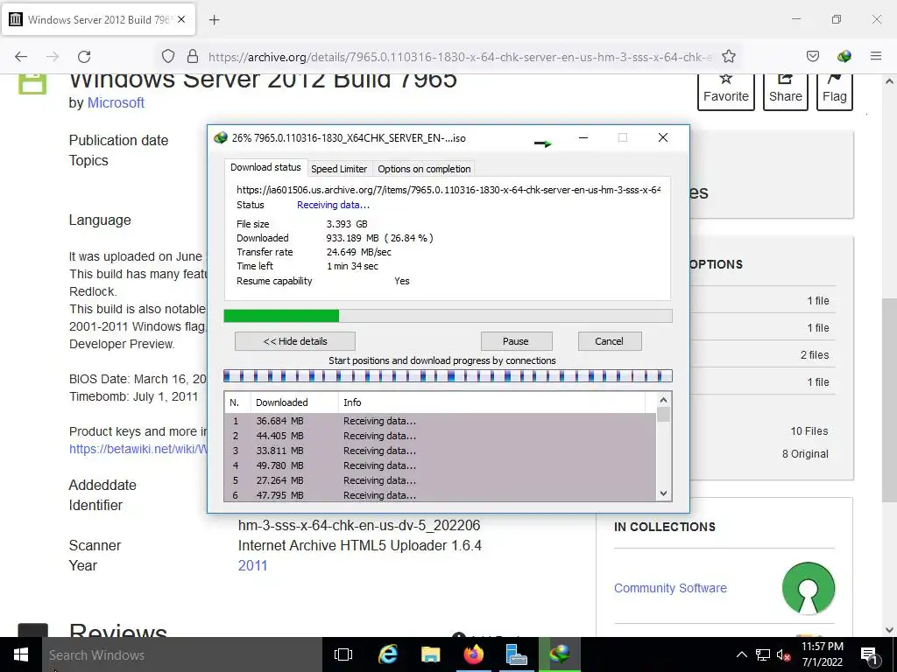Flag this archive item
The image size is (897, 672).
[x=835, y=91]
